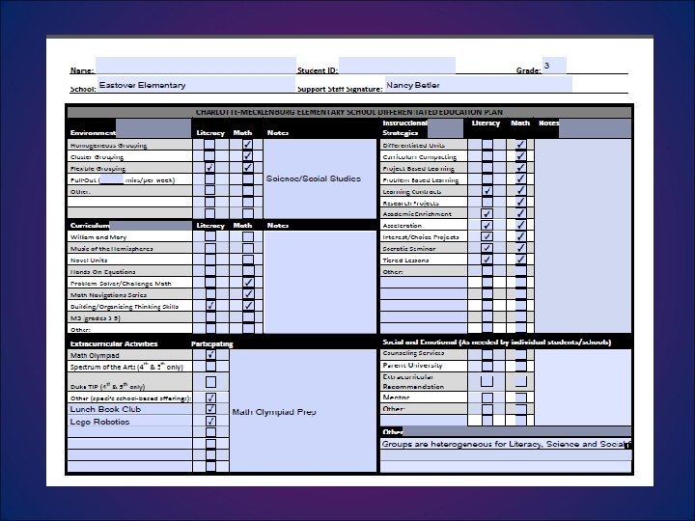Viewport: 695px width, 521px height.
Task: Toggle Cluster Grouping Math checkbox
Action: click(248, 156)
